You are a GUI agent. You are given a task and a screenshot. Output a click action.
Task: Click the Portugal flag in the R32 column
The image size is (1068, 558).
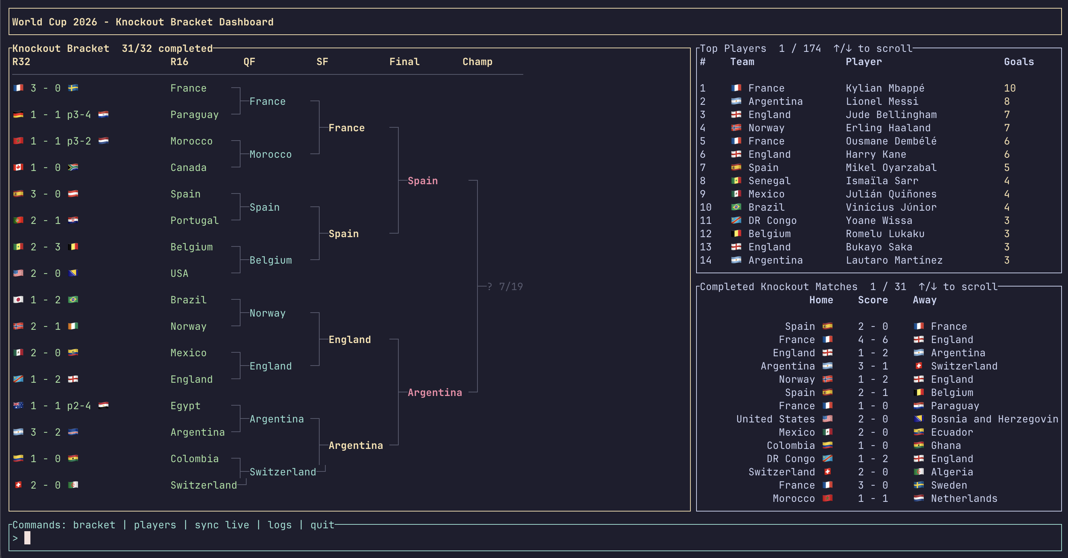click(18, 220)
